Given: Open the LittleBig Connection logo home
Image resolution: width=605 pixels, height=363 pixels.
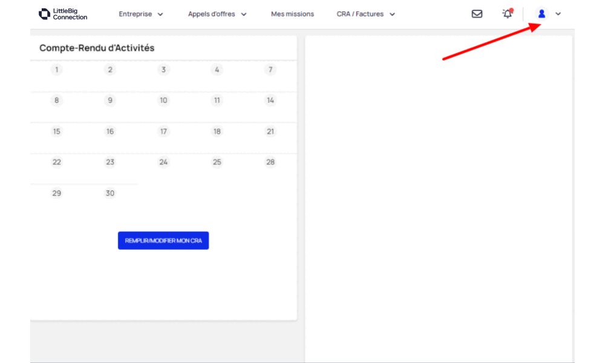Looking at the screenshot, I should pos(63,14).
